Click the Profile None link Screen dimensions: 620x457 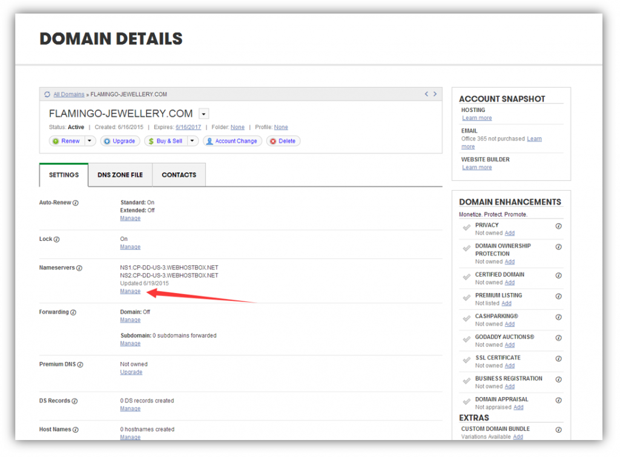click(281, 127)
